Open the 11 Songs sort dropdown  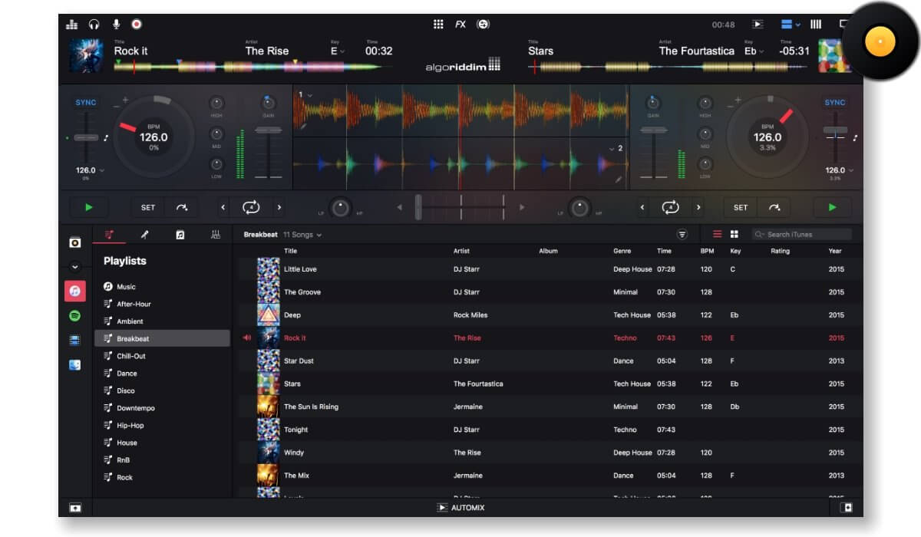pyautogui.click(x=302, y=235)
